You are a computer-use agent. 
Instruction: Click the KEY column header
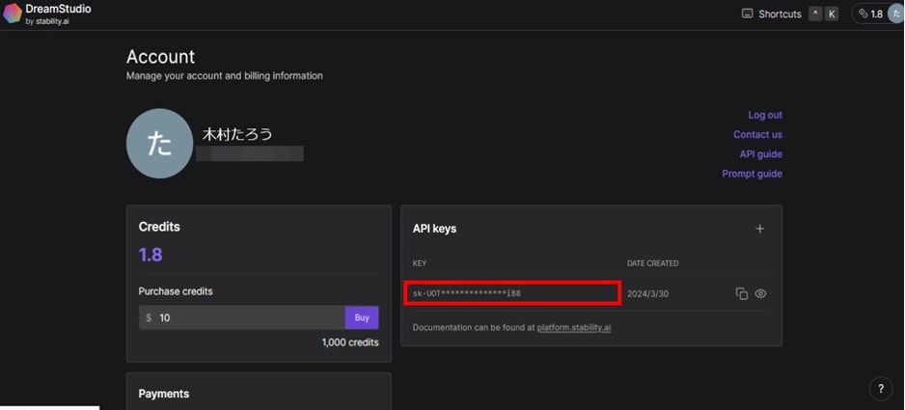pyautogui.click(x=420, y=263)
